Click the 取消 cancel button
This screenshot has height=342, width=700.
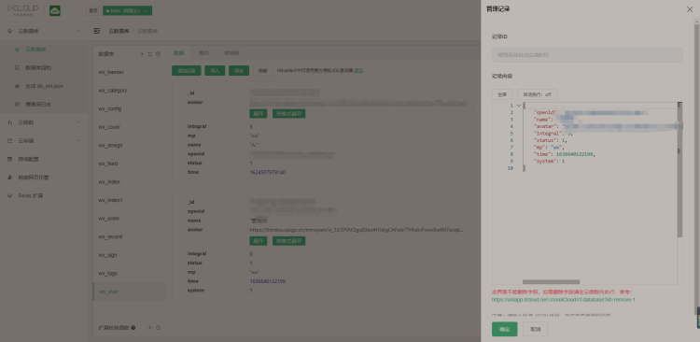536,330
